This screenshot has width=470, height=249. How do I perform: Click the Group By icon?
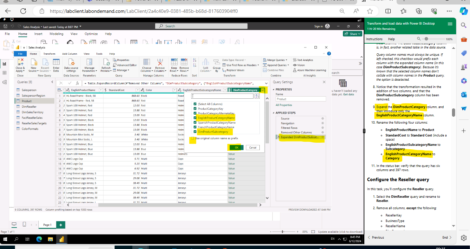click(217, 62)
